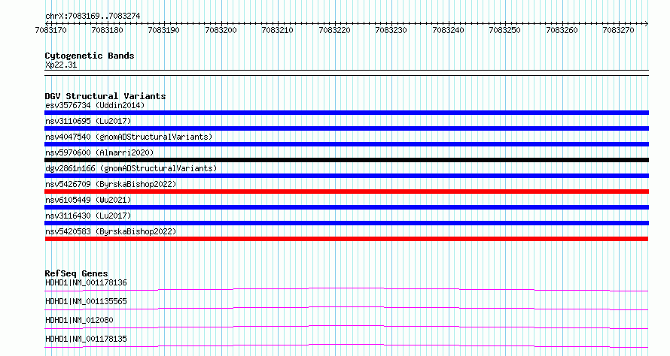This screenshot has width=670, height=356.
Task: Select the HDHD1 NM_012080 magenta gene line
Action: pos(346,327)
